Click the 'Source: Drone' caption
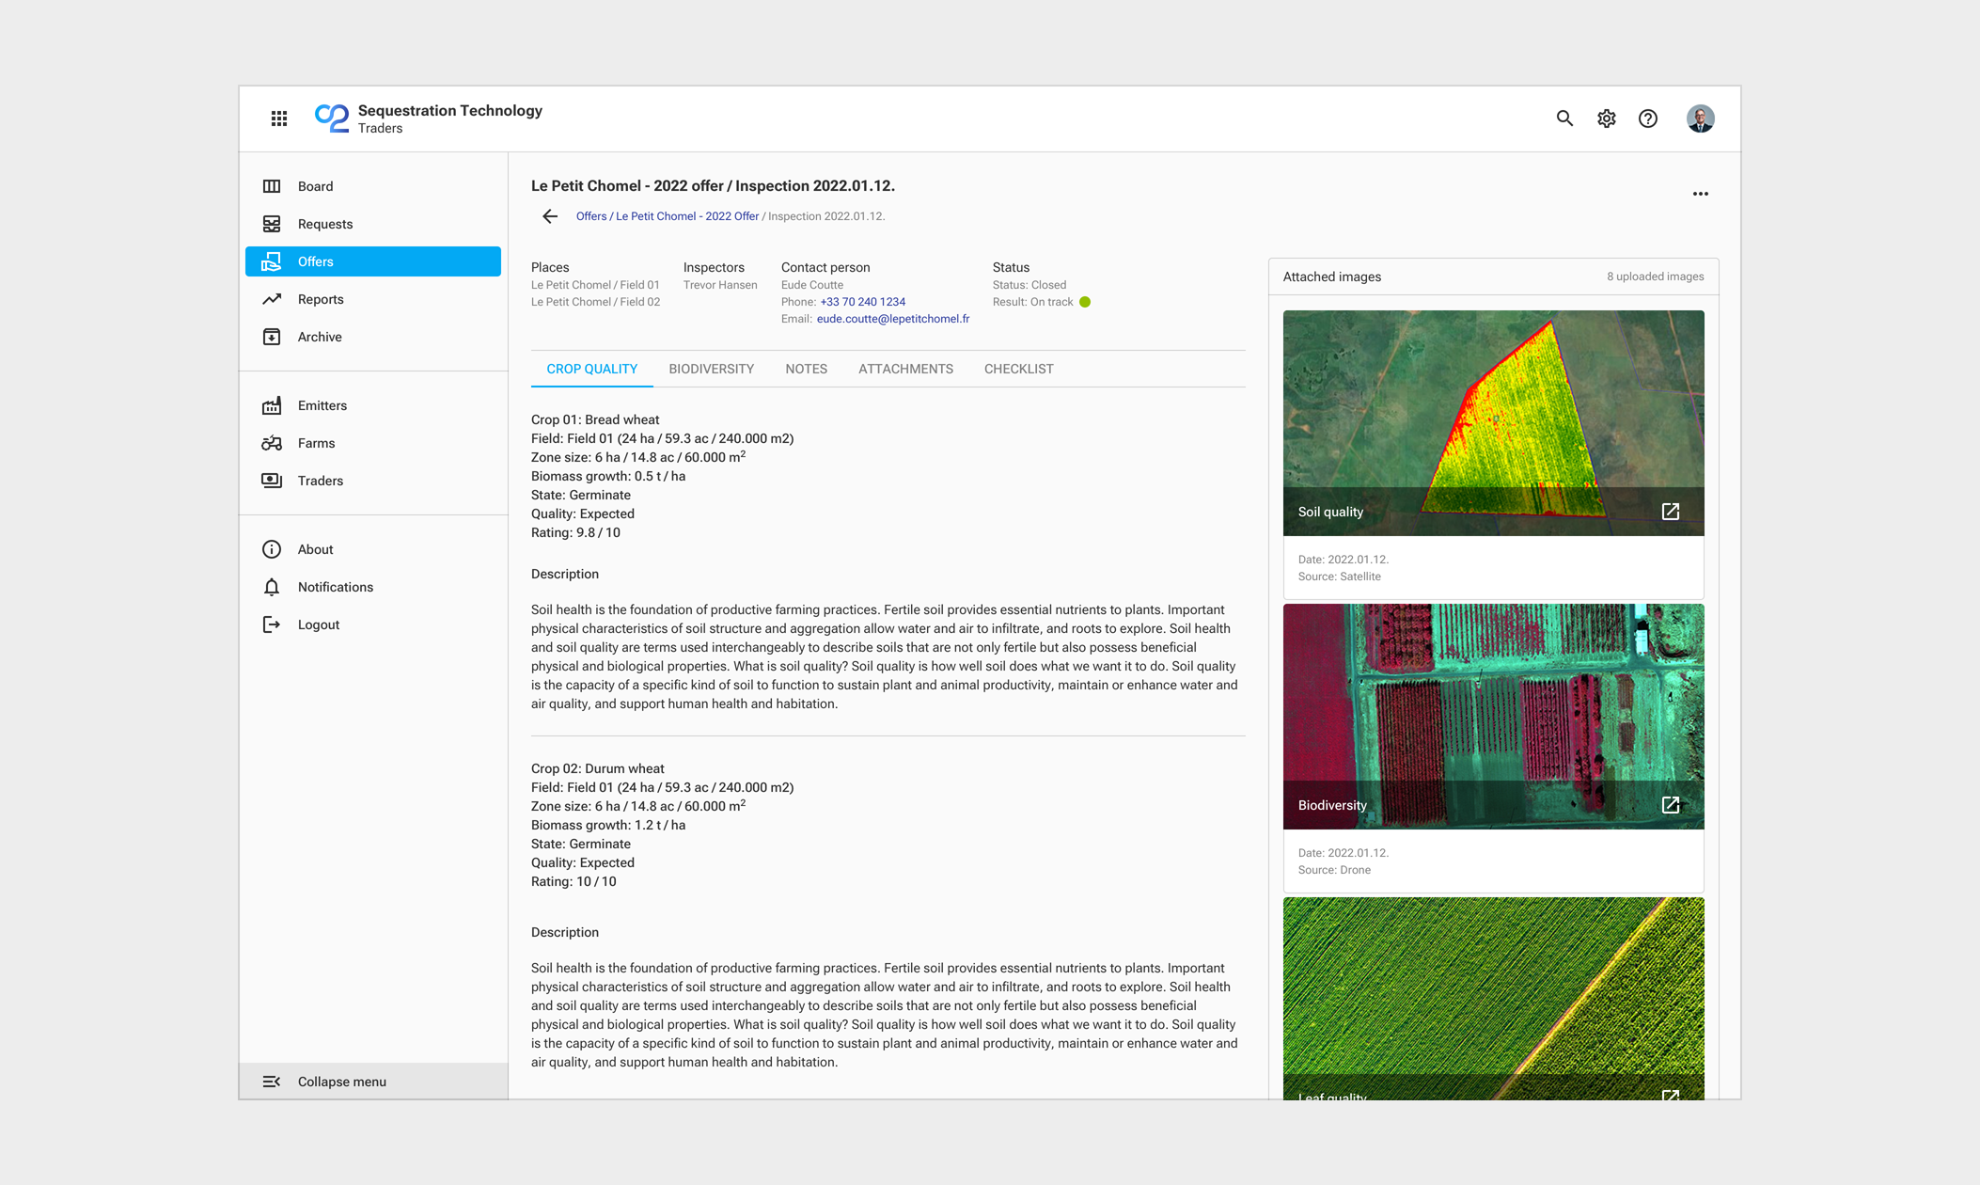Image resolution: width=1980 pixels, height=1185 pixels. (x=1334, y=870)
